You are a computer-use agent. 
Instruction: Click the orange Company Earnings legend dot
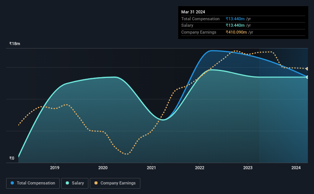(96, 183)
